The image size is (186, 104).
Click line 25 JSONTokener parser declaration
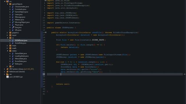coord(93,55)
